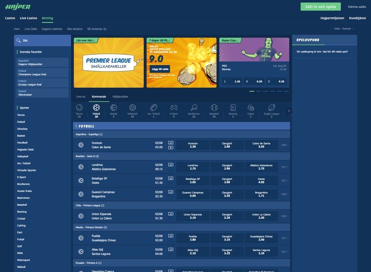This screenshot has height=272, width=371.
Task: Open Allsvenskan favorite
Action: tap(43, 93)
